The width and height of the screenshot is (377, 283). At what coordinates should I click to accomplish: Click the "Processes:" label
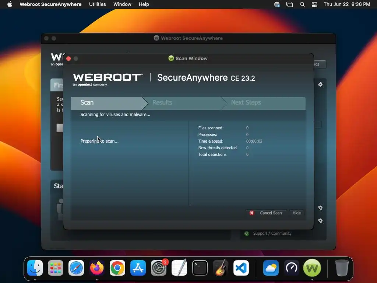pyautogui.click(x=208, y=135)
